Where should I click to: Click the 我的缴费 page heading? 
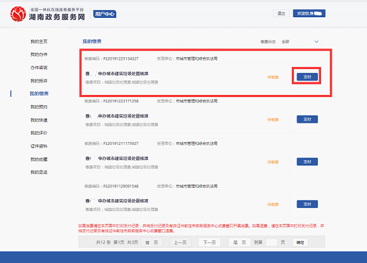(92, 41)
